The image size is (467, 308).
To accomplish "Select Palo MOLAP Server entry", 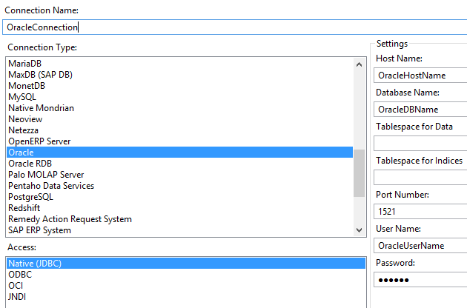I will [179, 175].
